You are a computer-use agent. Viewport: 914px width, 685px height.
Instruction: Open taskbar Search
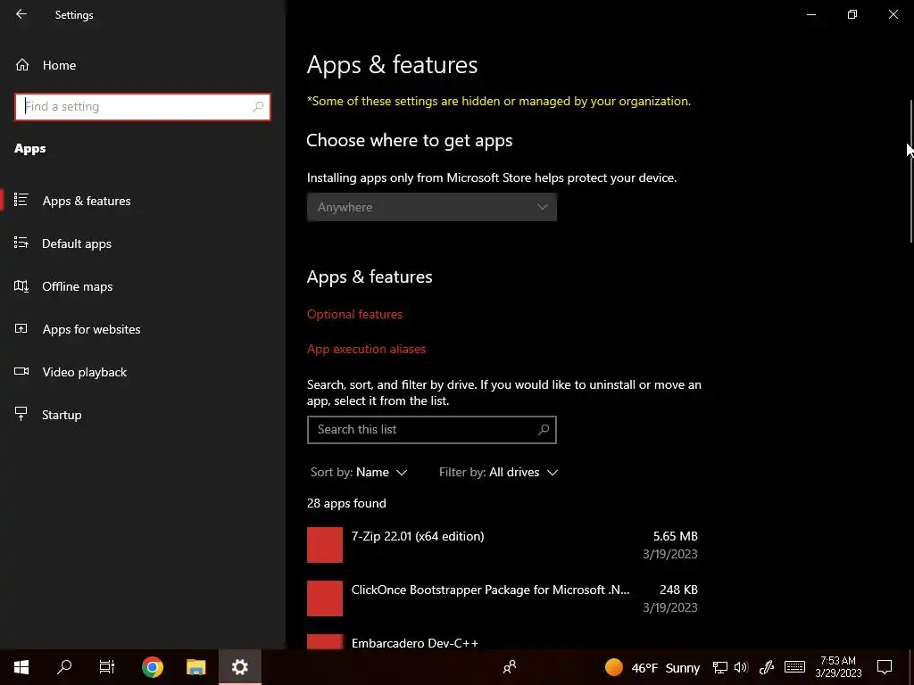click(64, 667)
